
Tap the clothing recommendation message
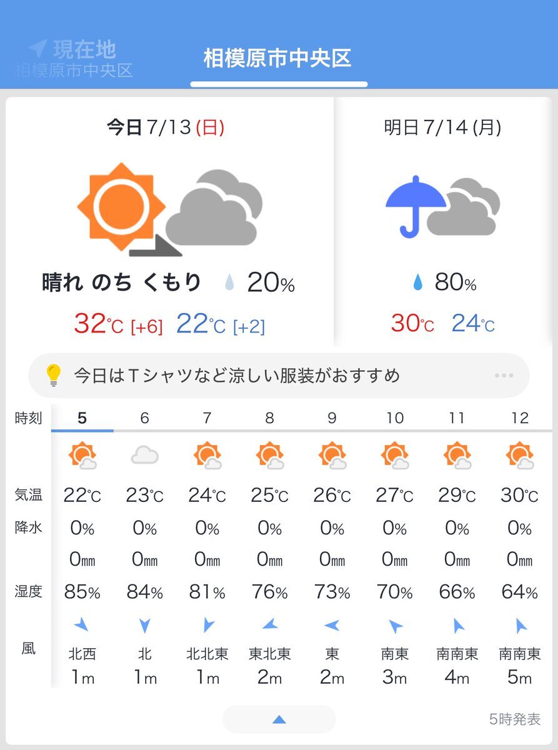point(237,376)
